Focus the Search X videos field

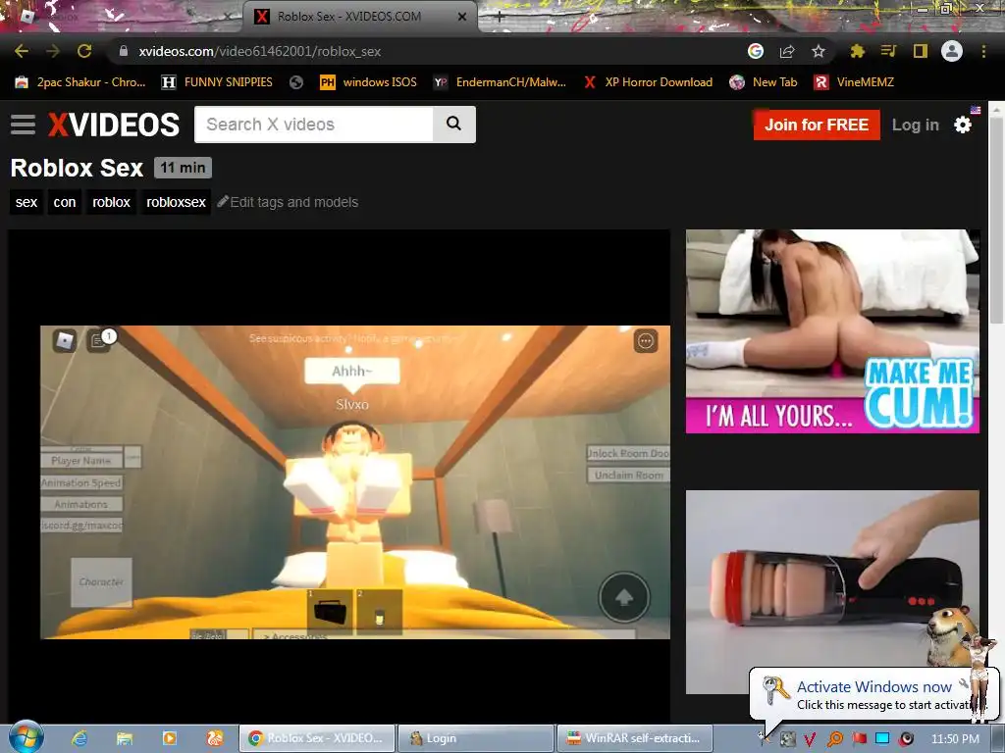313,125
